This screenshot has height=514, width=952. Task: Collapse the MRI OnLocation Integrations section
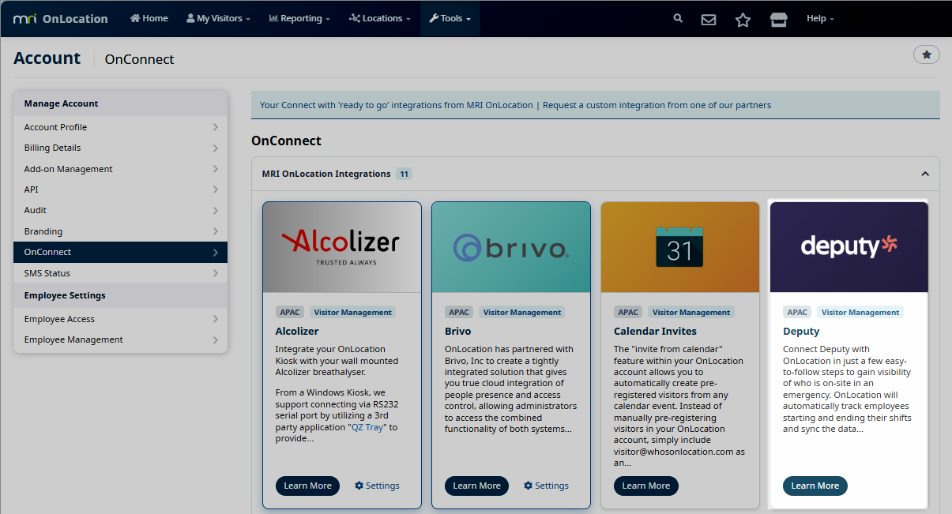pyautogui.click(x=924, y=174)
